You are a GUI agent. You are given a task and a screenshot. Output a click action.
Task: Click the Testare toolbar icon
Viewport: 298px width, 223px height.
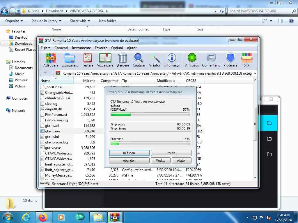click(87, 60)
